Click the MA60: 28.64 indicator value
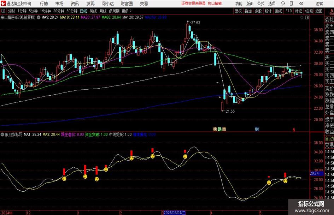The width and height of the screenshot is (334, 215). click(111, 17)
